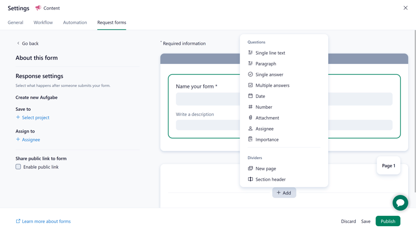Viewport: 416px width, 234px height.
Task: Select the Date calendar icon
Action: point(250,96)
